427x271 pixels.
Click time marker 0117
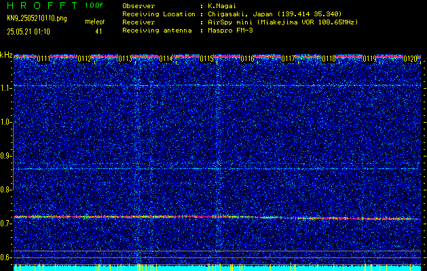click(x=288, y=59)
